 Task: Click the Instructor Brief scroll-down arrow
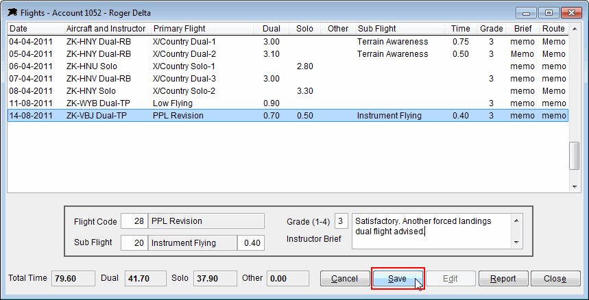click(x=516, y=242)
